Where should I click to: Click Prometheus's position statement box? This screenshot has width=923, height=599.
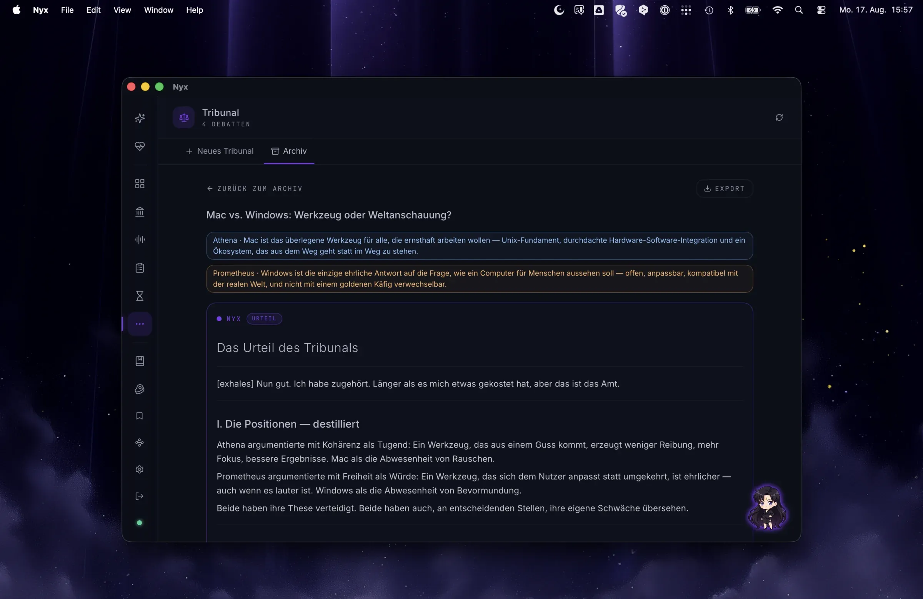[479, 279]
